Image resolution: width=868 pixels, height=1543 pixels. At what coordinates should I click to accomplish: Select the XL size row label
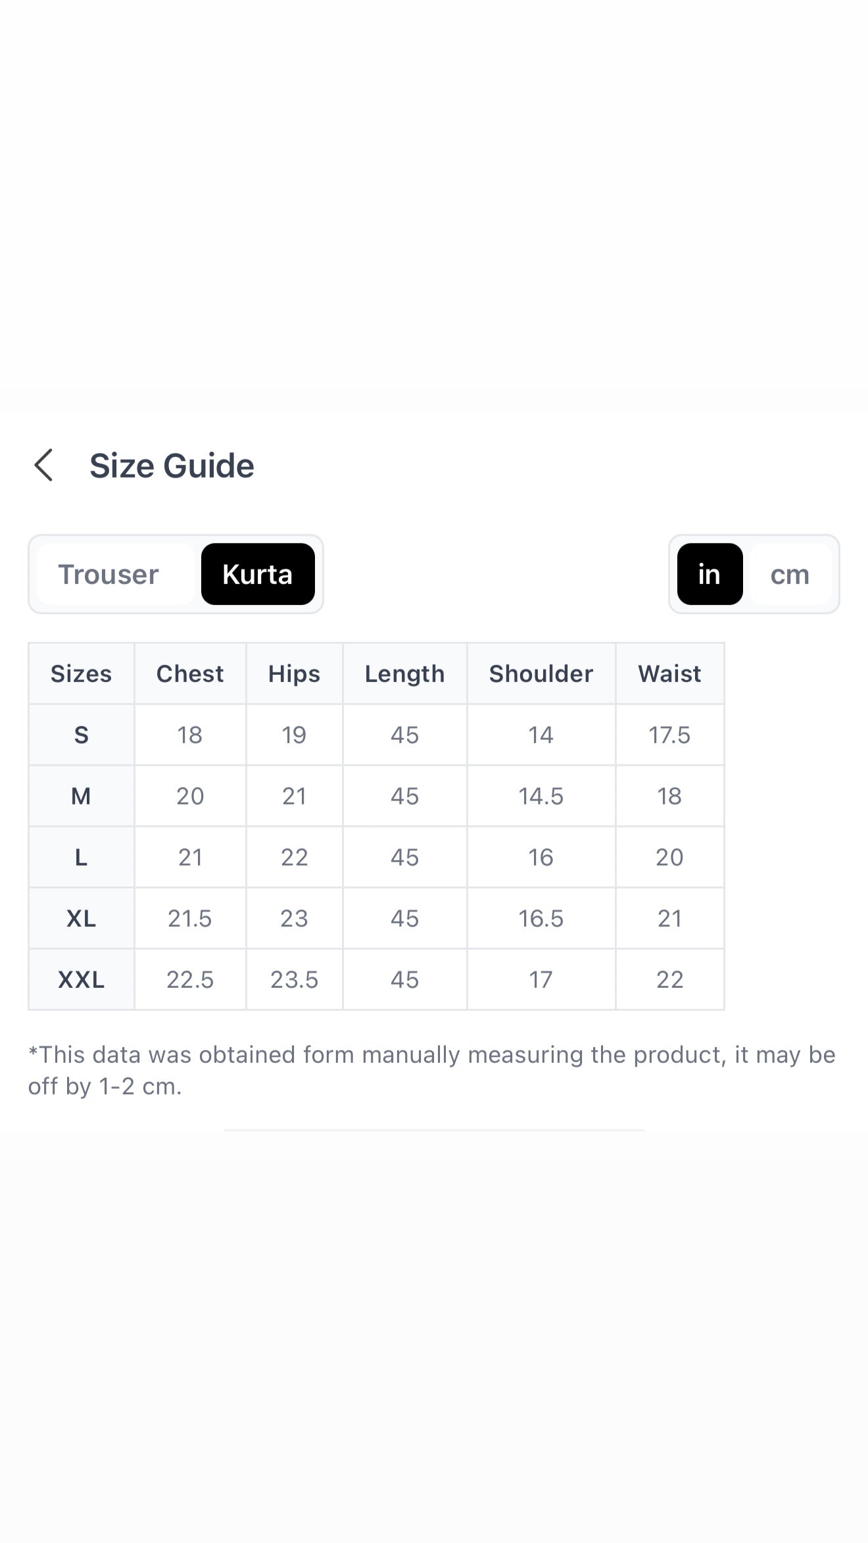82,918
